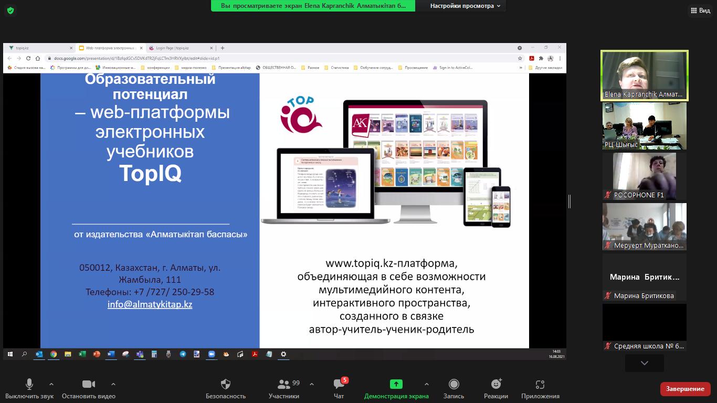717x403 pixels.
Task: Open Просвещение bookmark folder
Action: 413,67
